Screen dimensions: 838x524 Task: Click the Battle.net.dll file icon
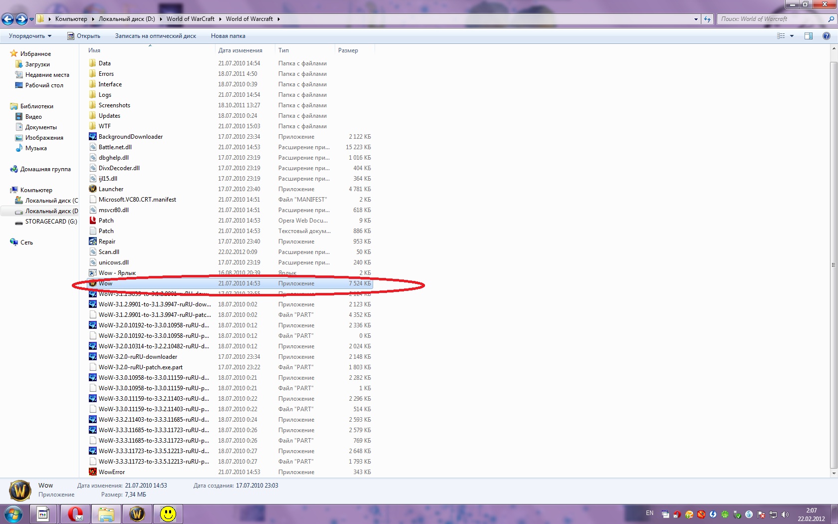(93, 147)
